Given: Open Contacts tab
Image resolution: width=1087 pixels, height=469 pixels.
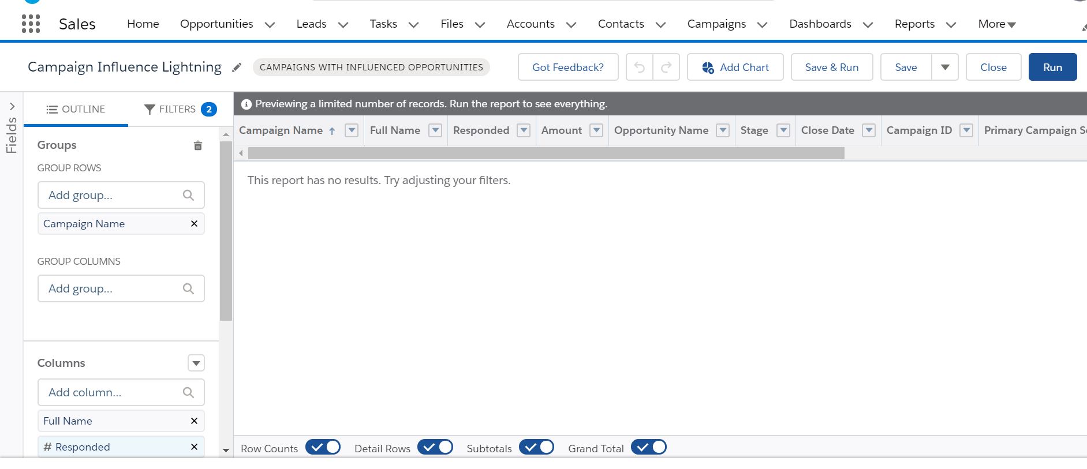Looking at the screenshot, I should pyautogui.click(x=621, y=24).
